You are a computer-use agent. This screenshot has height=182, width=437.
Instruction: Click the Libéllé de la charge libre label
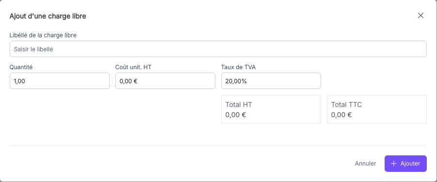pos(43,35)
